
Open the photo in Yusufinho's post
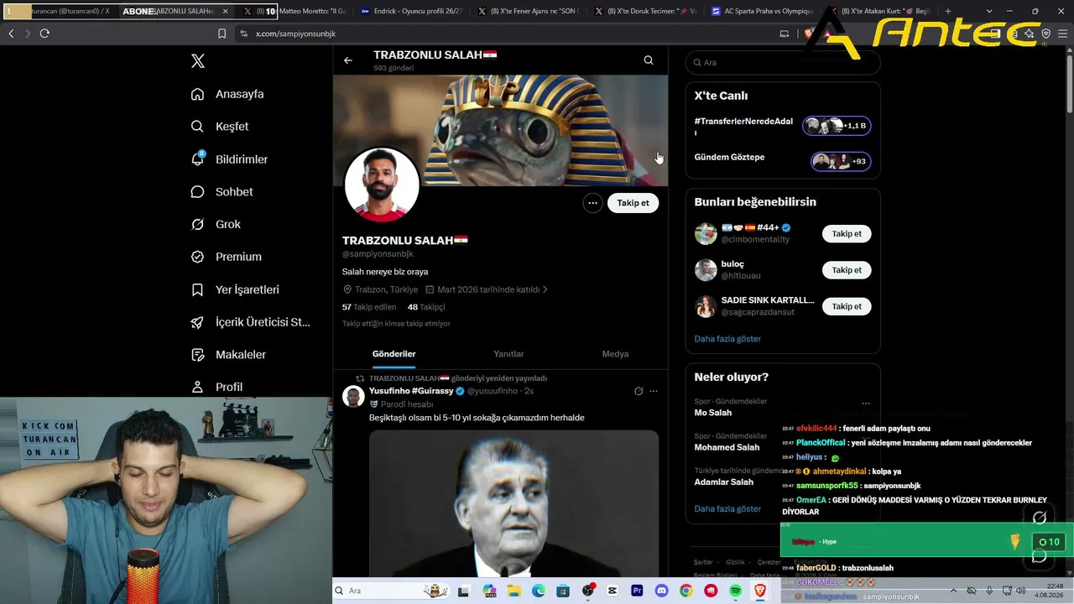pyautogui.click(x=514, y=504)
